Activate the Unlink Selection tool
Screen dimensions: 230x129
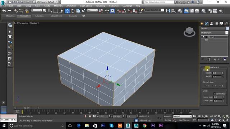pos(21,11)
